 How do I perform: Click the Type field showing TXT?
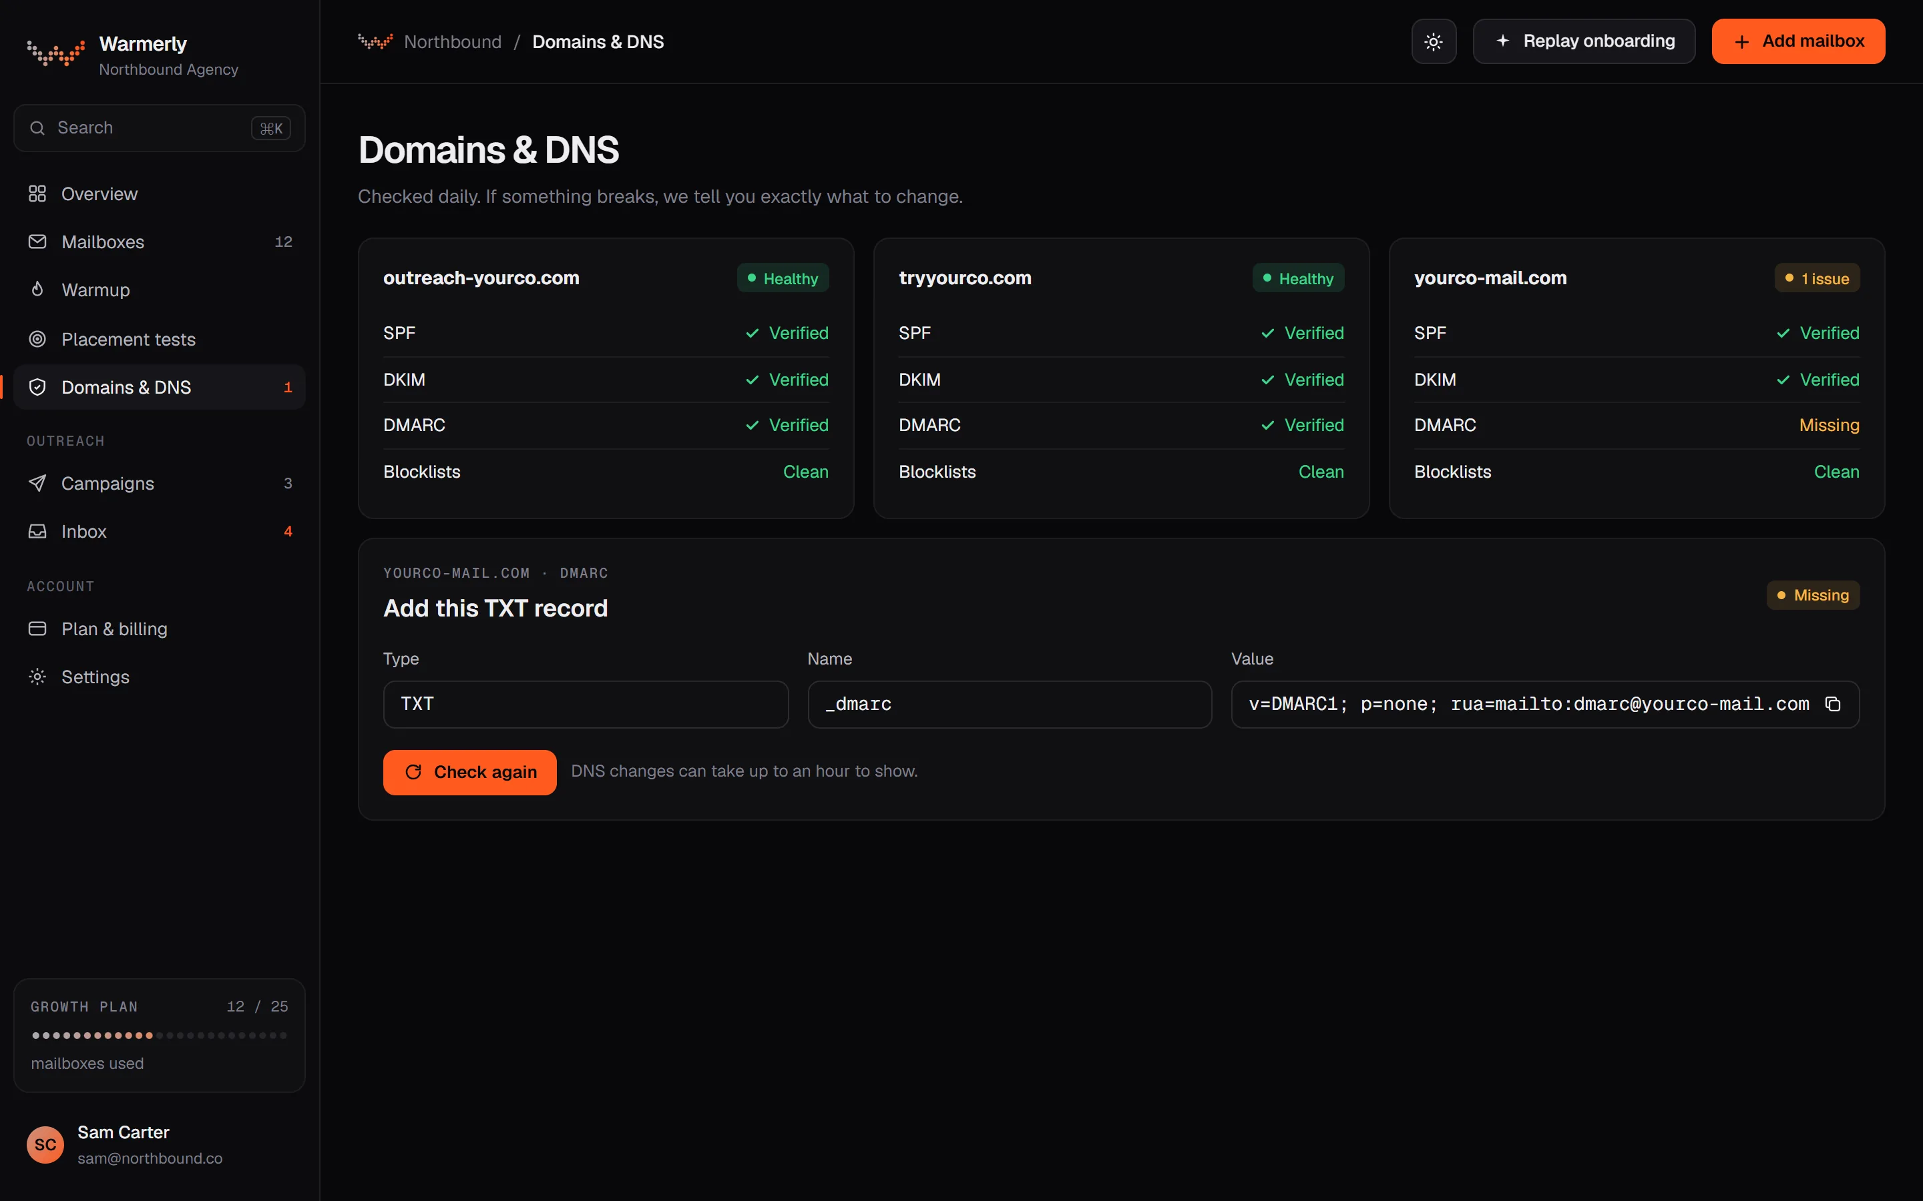pyautogui.click(x=586, y=704)
